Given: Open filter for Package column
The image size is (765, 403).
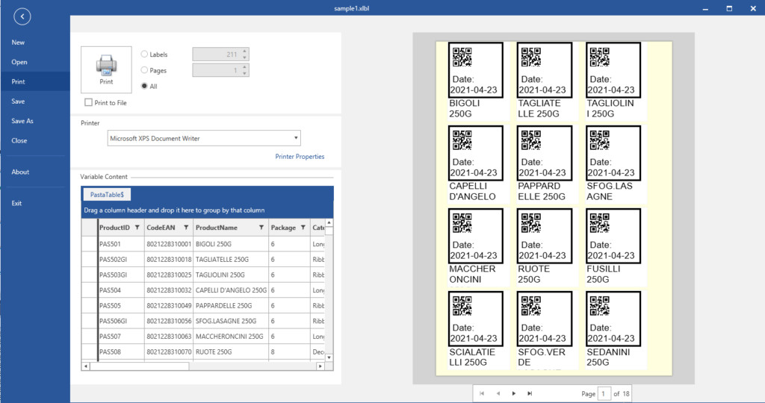Looking at the screenshot, I should coord(303,228).
